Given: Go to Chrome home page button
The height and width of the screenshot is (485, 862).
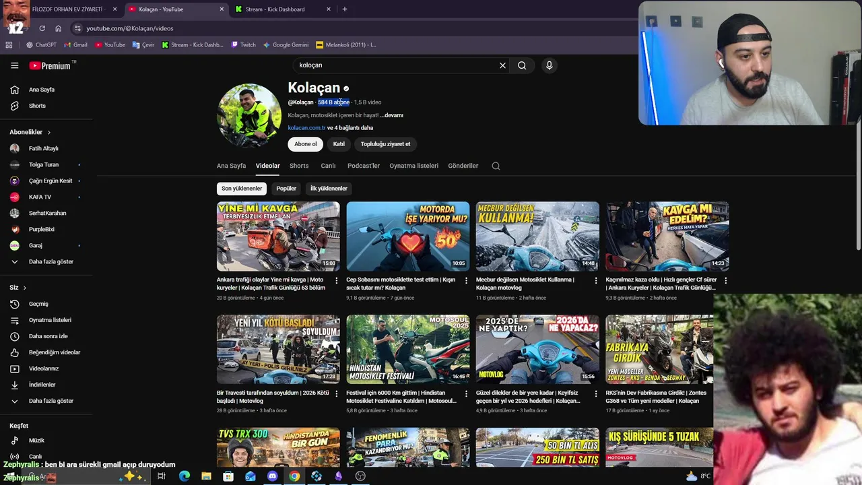Looking at the screenshot, I should 59,28.
